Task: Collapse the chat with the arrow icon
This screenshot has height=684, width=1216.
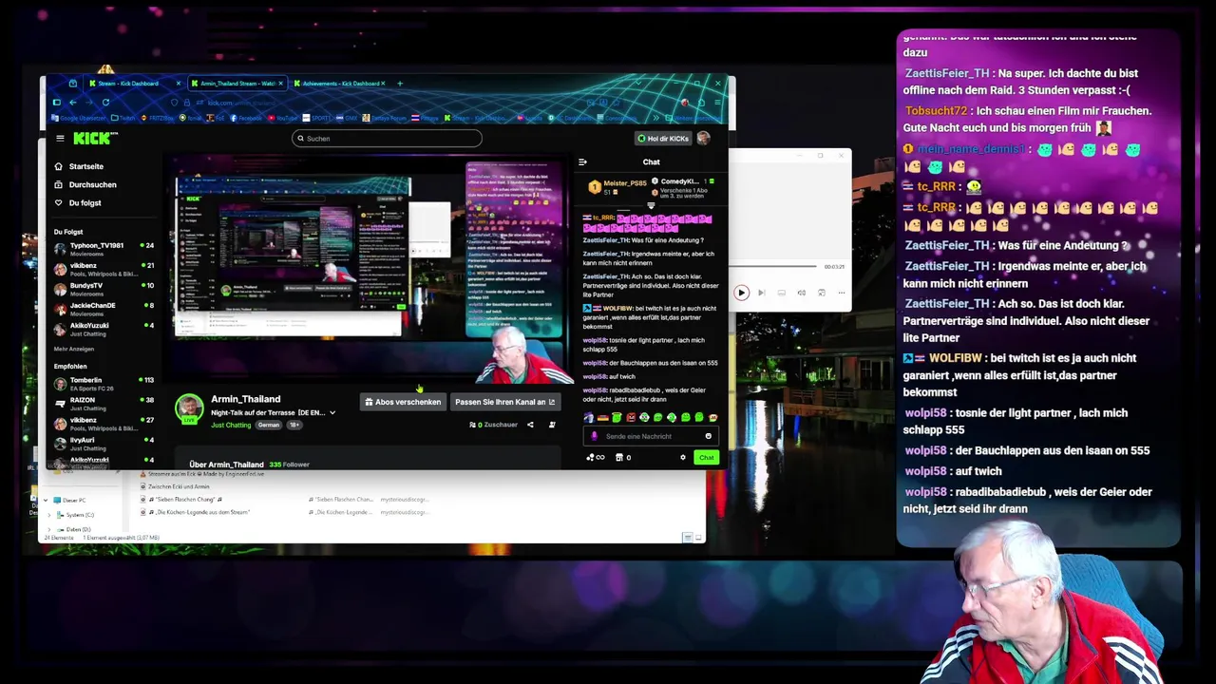Action: pos(582,162)
